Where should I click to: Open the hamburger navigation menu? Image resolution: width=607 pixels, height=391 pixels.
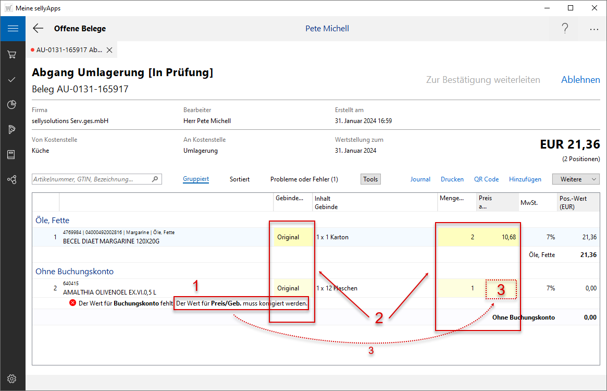coord(13,29)
